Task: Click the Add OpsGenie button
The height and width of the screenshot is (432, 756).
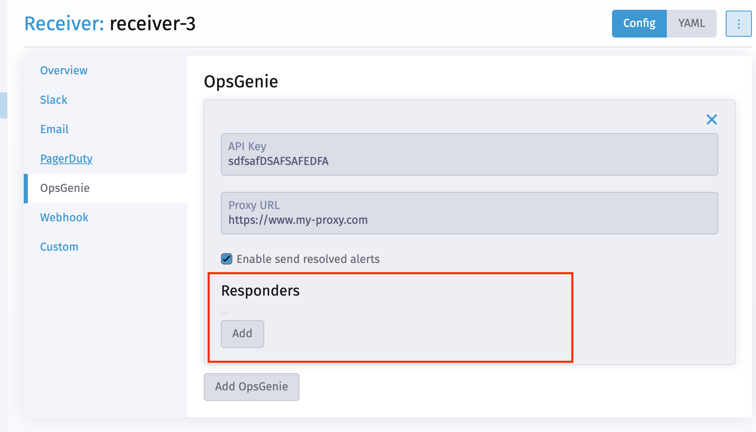Action: [x=251, y=387]
